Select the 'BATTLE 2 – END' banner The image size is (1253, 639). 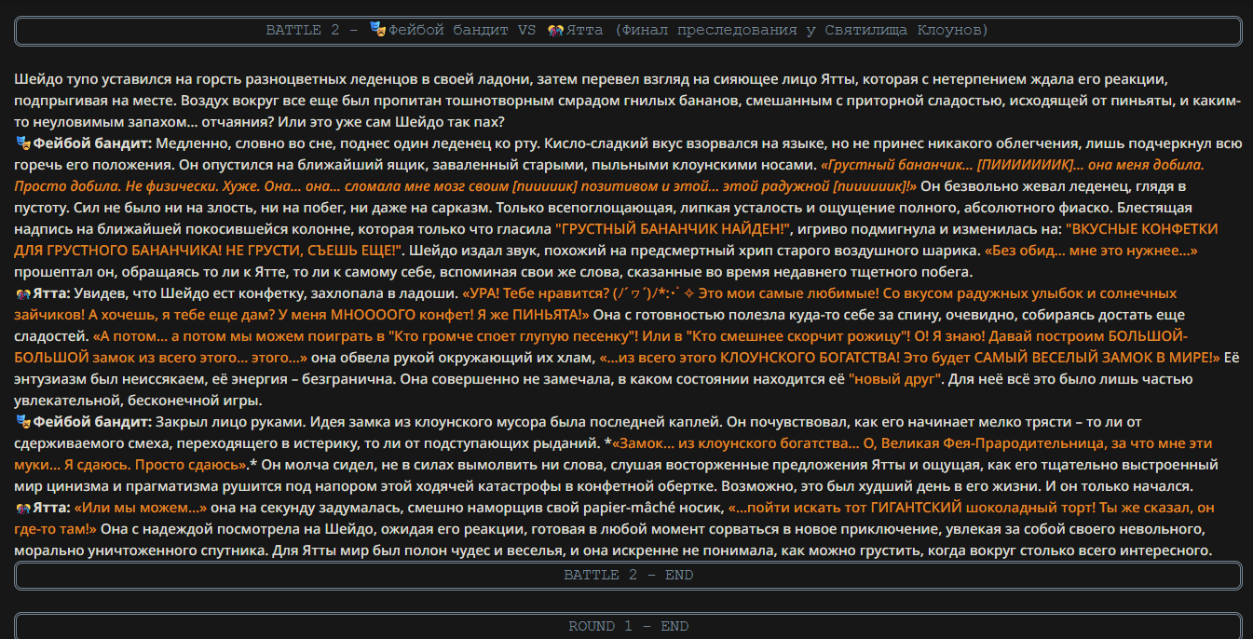(628, 576)
